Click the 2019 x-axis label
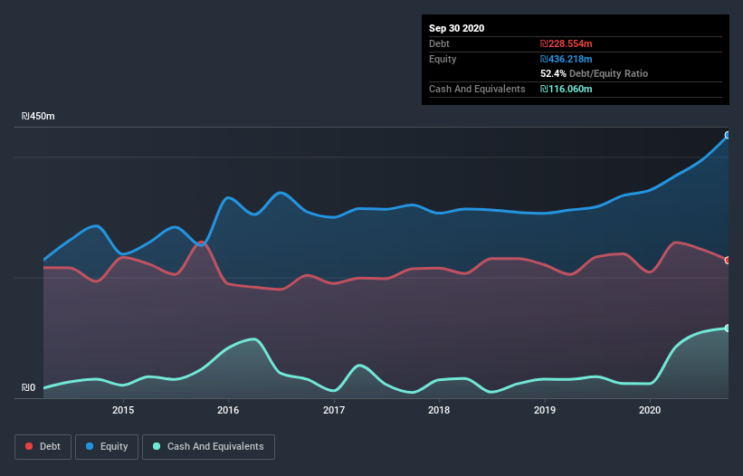Viewport: 743px width, 476px height. [545, 410]
